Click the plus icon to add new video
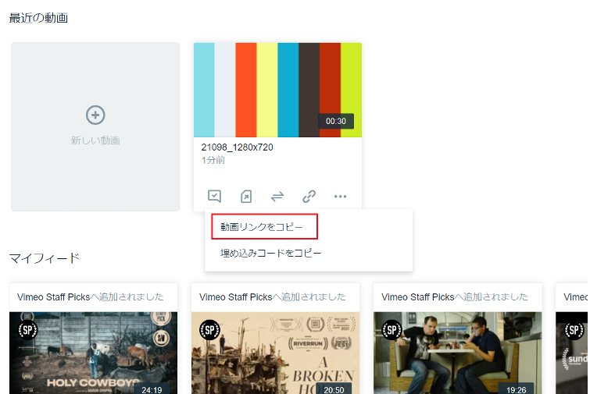The width and height of the screenshot is (590, 394). [x=95, y=115]
